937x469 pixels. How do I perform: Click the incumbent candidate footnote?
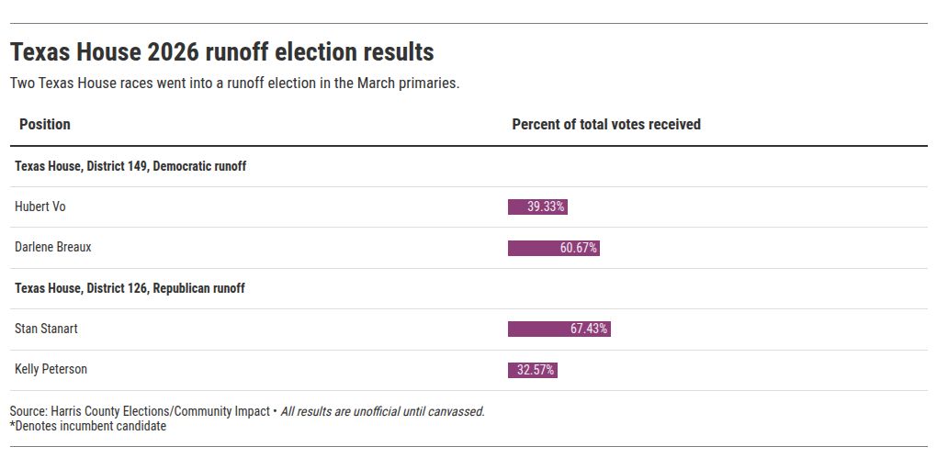pos(88,426)
